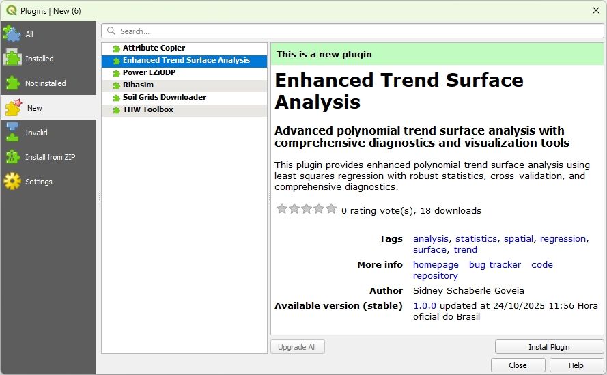The width and height of the screenshot is (607, 375).
Task: Click the '18 downloads' text
Action: coord(451,211)
